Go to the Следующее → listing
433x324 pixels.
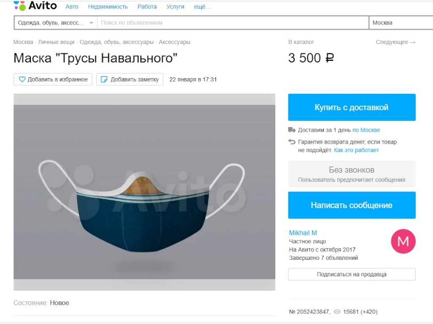tap(395, 42)
